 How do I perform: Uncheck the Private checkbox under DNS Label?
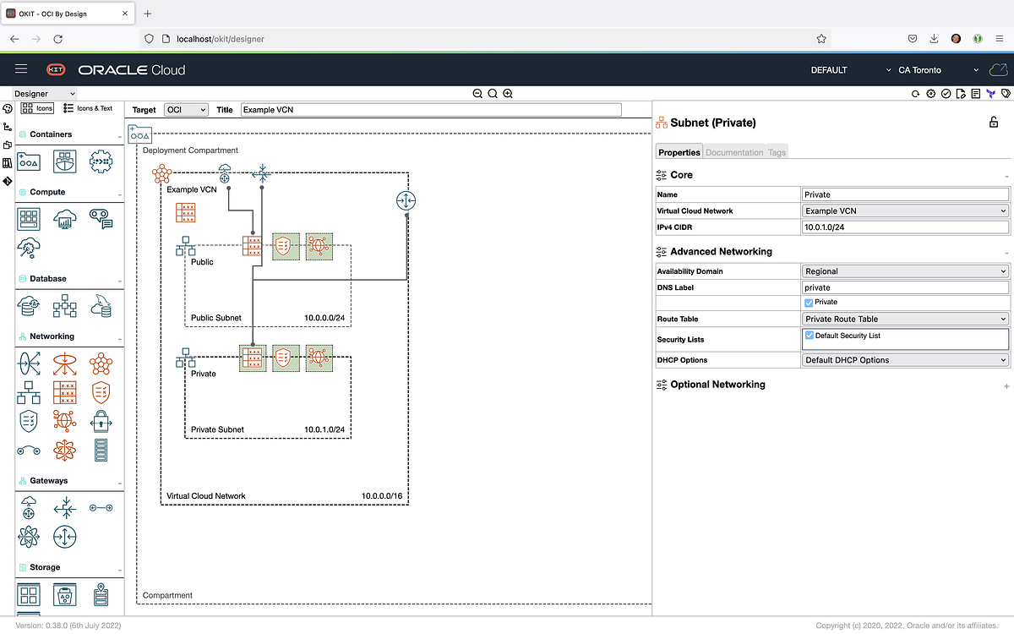808,302
